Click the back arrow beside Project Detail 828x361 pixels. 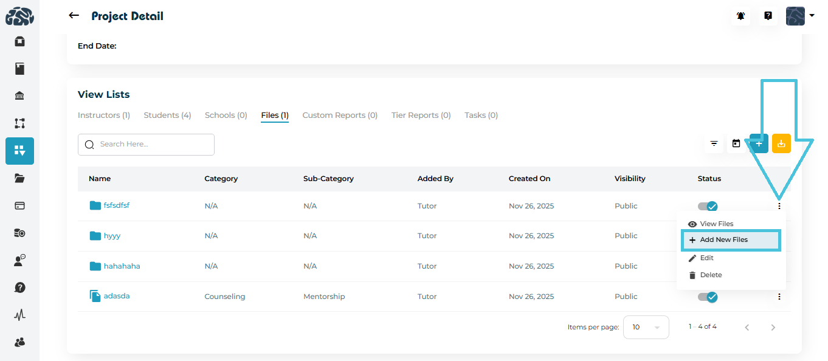coord(74,16)
